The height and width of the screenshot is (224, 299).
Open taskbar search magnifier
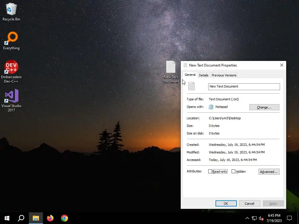[x=21, y=218]
